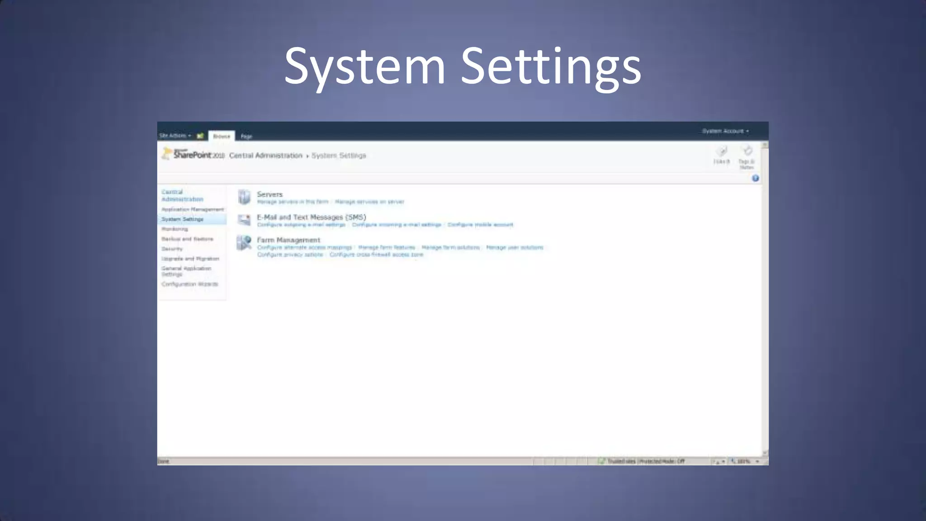This screenshot has height=521, width=926.
Task: Switch to the Browse tab
Action: 222,136
